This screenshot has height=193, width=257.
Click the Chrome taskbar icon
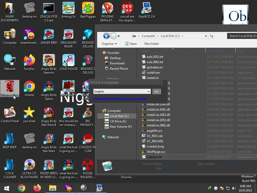click(x=22, y=188)
